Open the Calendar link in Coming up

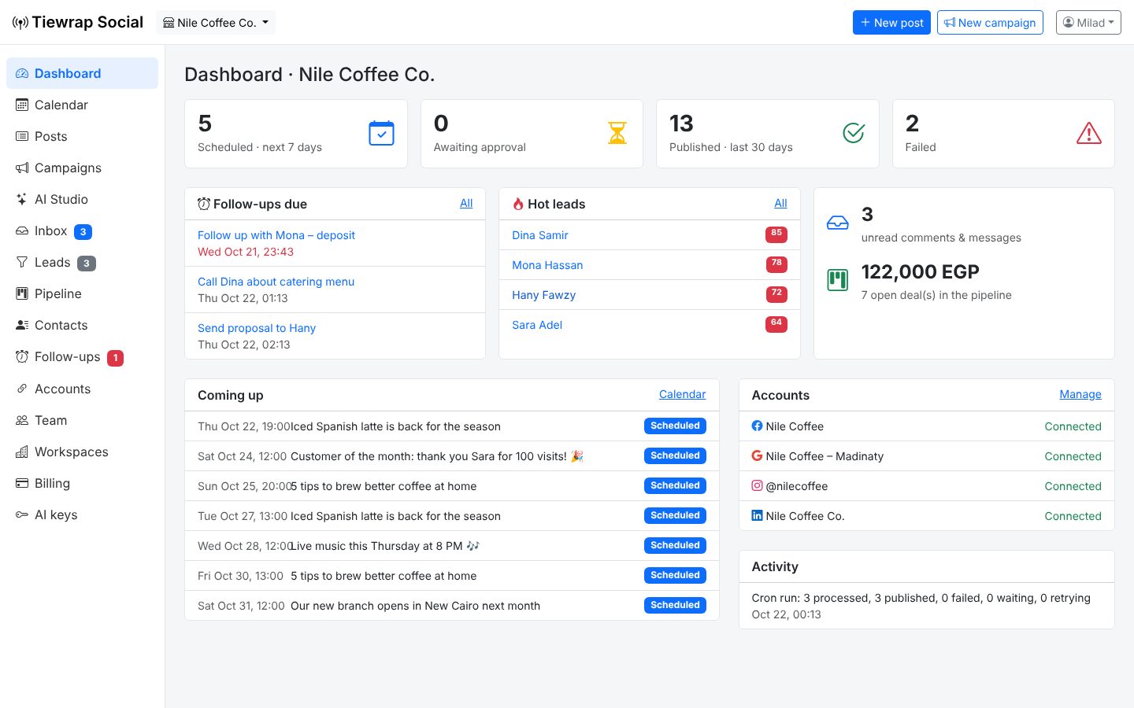click(x=682, y=394)
